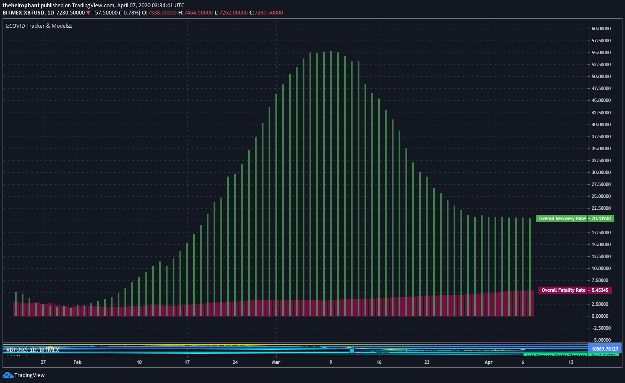Click the cyan square marker in bottom pane
Image resolution: width=625 pixels, height=383 pixels.
click(352, 351)
